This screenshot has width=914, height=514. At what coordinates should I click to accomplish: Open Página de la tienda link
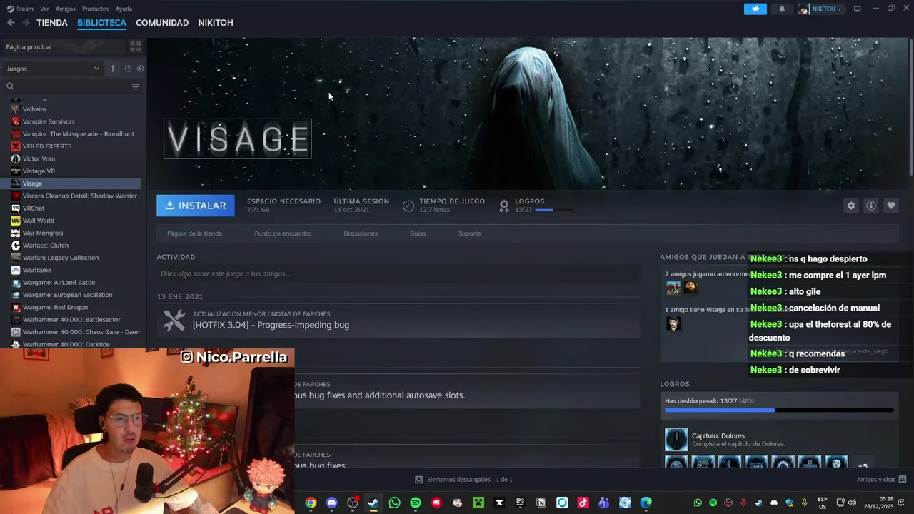(194, 233)
